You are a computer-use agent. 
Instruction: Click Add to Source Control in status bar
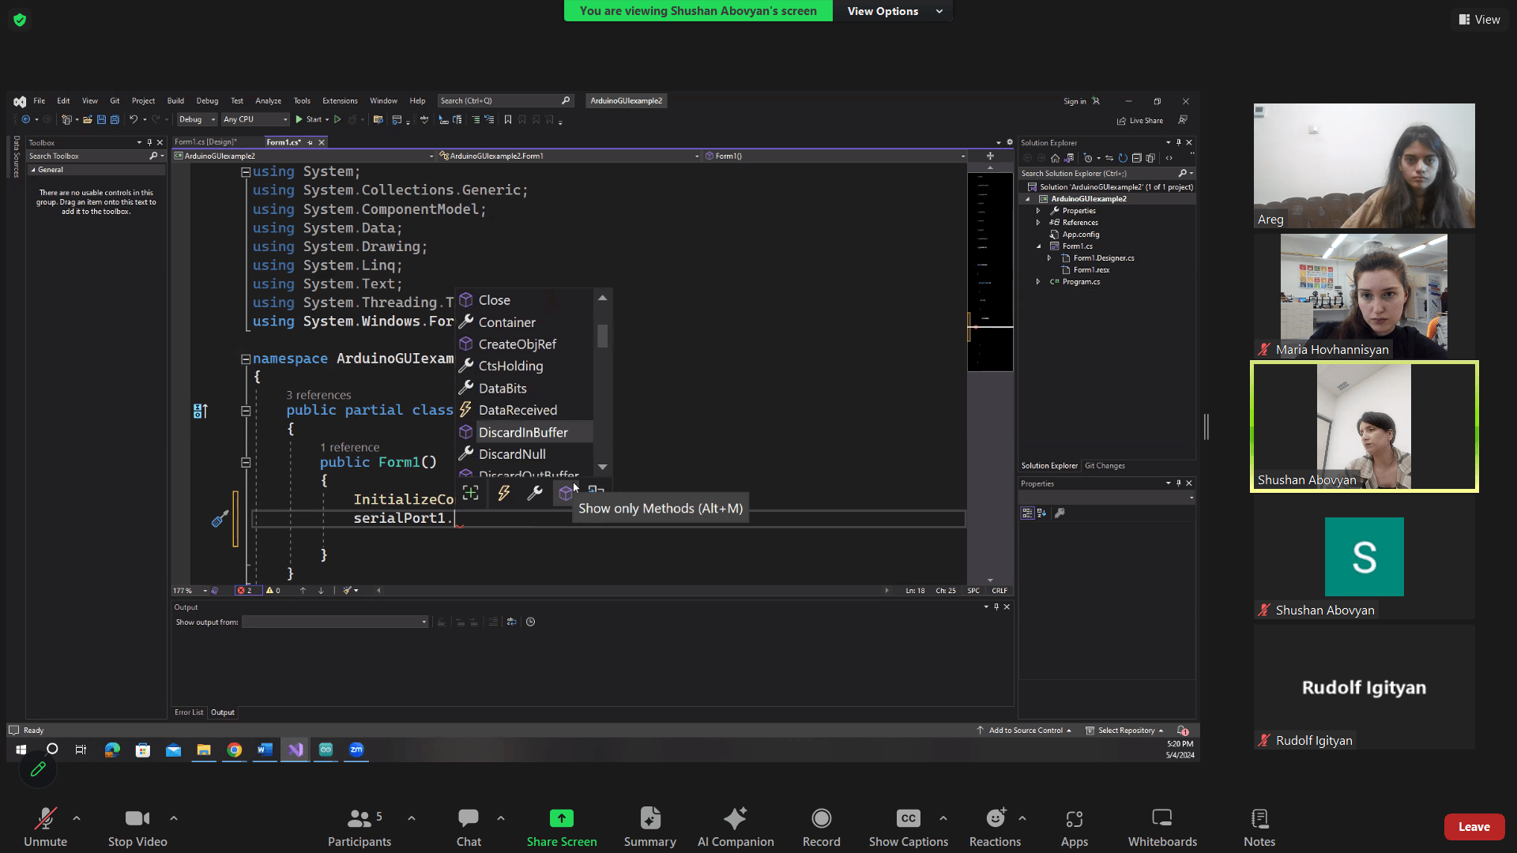click(x=1024, y=731)
